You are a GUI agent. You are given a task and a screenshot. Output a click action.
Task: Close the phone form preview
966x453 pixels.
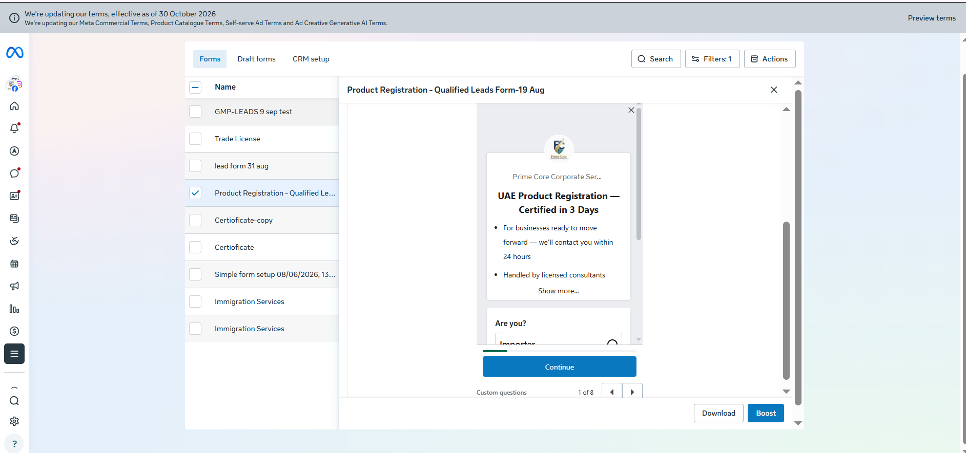(x=631, y=110)
